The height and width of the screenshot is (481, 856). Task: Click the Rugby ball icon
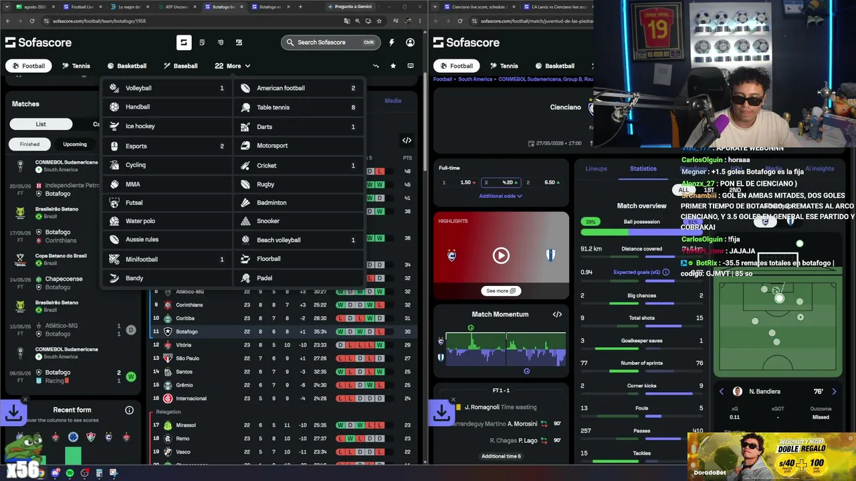245,184
